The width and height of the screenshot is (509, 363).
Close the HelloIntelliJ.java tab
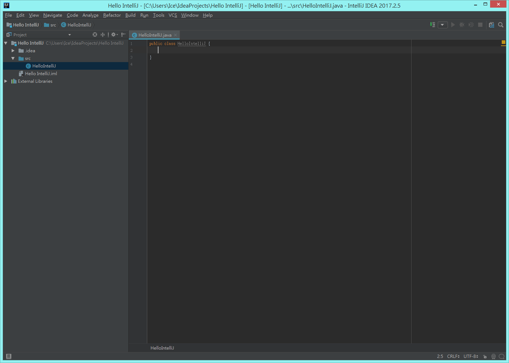(175, 35)
